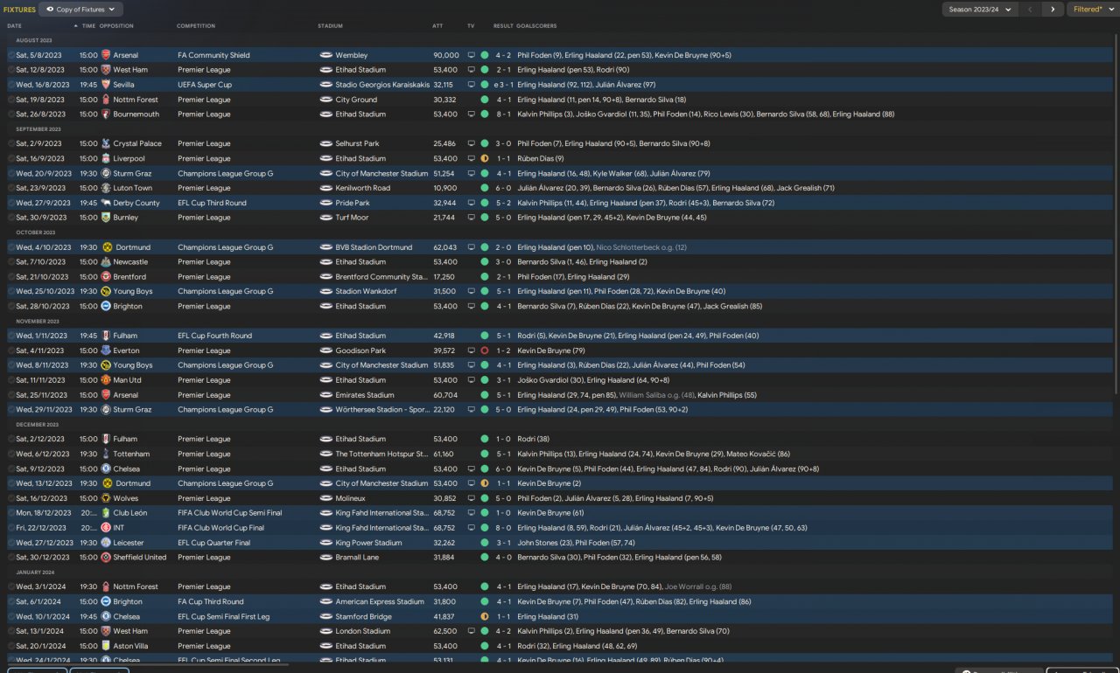The height and width of the screenshot is (673, 1120).
Task: Click the Wolves club badge
Action: (106, 499)
